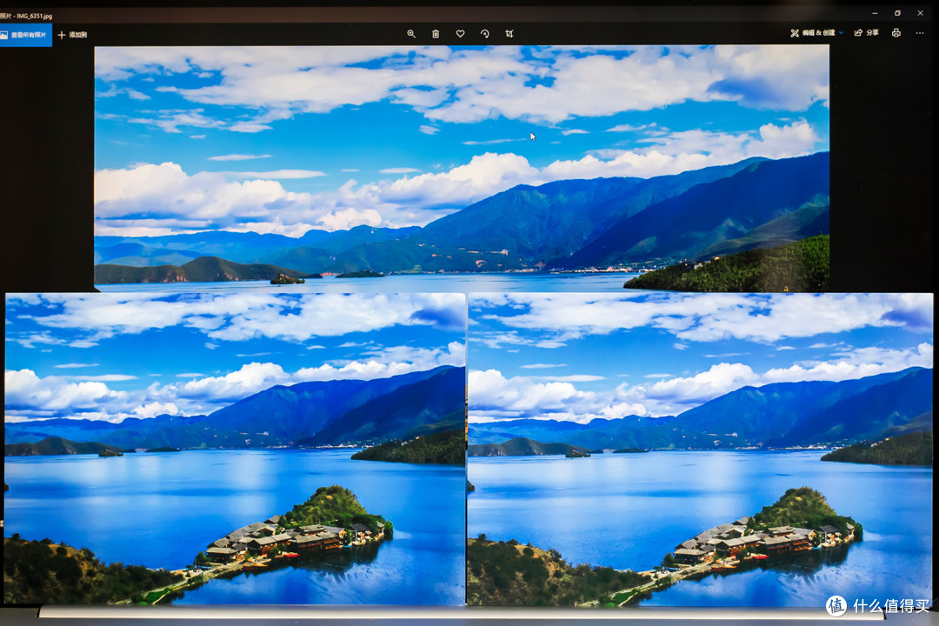
Task: Click the 分享 share button
Action: (x=867, y=33)
